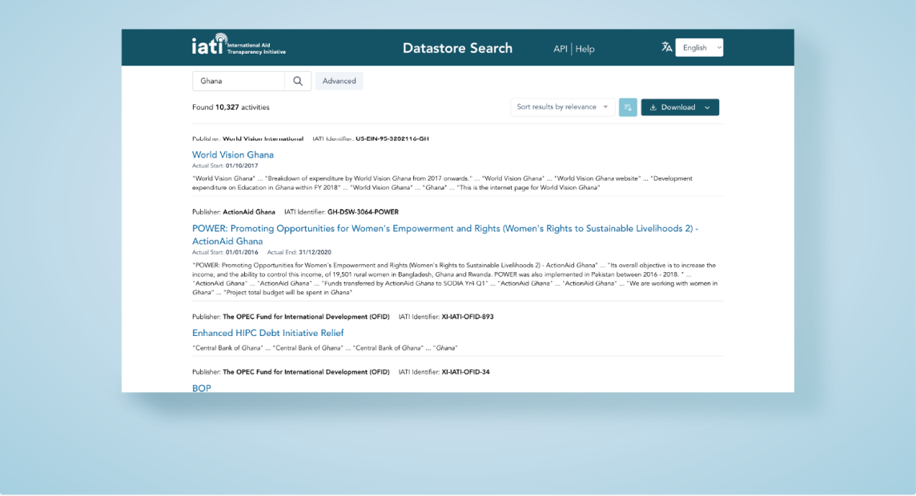This screenshot has width=916, height=496.
Task: Click publisher name World Vision International
Action: (263, 139)
